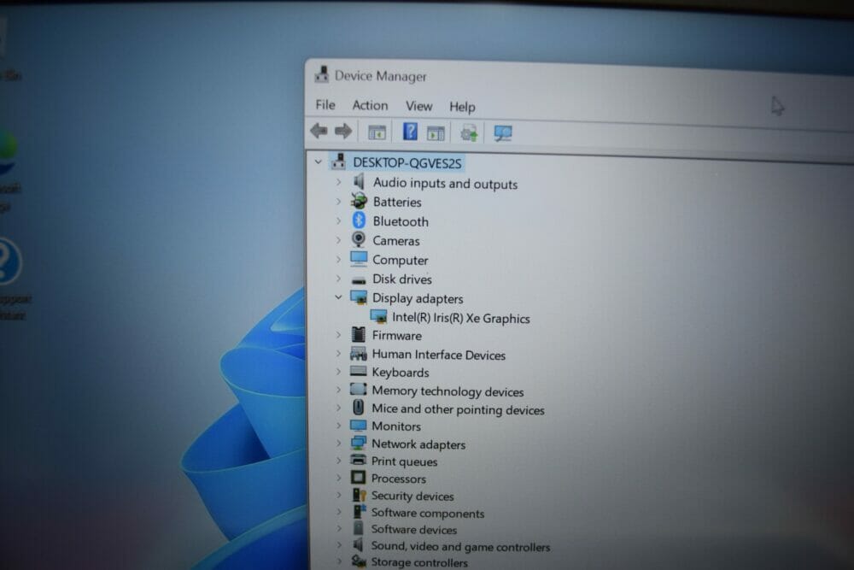Select the Sound, video and game controllers label
Viewport: 854px width, 570px height.
tap(460, 547)
